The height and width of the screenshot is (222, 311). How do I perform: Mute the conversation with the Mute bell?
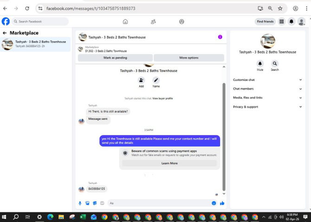pos(260,64)
